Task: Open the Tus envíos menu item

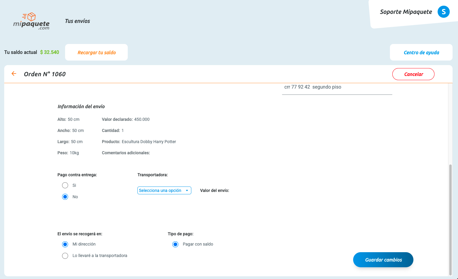Action: click(77, 21)
